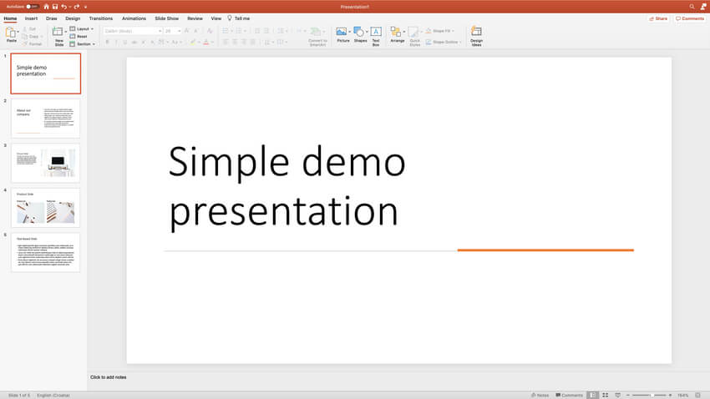Screen dimensions: 710x399
Task: Toggle Notes pane in status bar
Action: [539, 395]
